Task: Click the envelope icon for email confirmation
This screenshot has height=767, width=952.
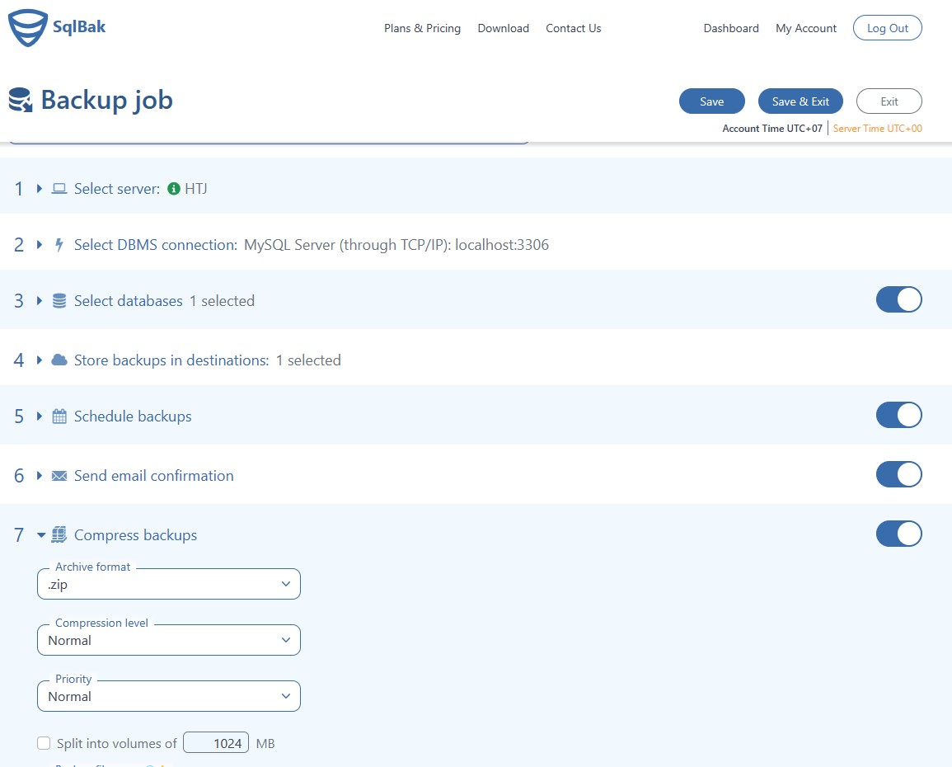Action: pyautogui.click(x=59, y=475)
